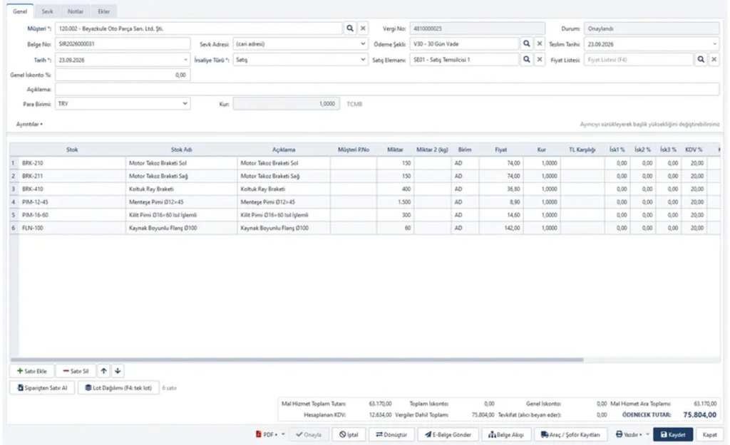
Task: Move selected row down with arrow
Action: coord(118,371)
